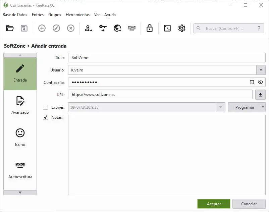Copy URL globe icon in toolbar
Image resolution: width=269 pixels, height=212 pixels.
117,28
